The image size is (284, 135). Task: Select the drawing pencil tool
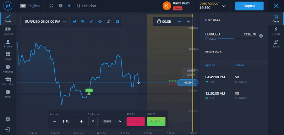click(x=91, y=22)
